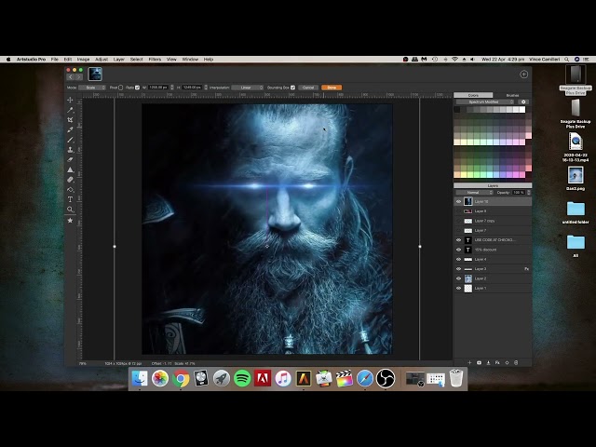Open the transform Mode dropdown

tap(92, 88)
